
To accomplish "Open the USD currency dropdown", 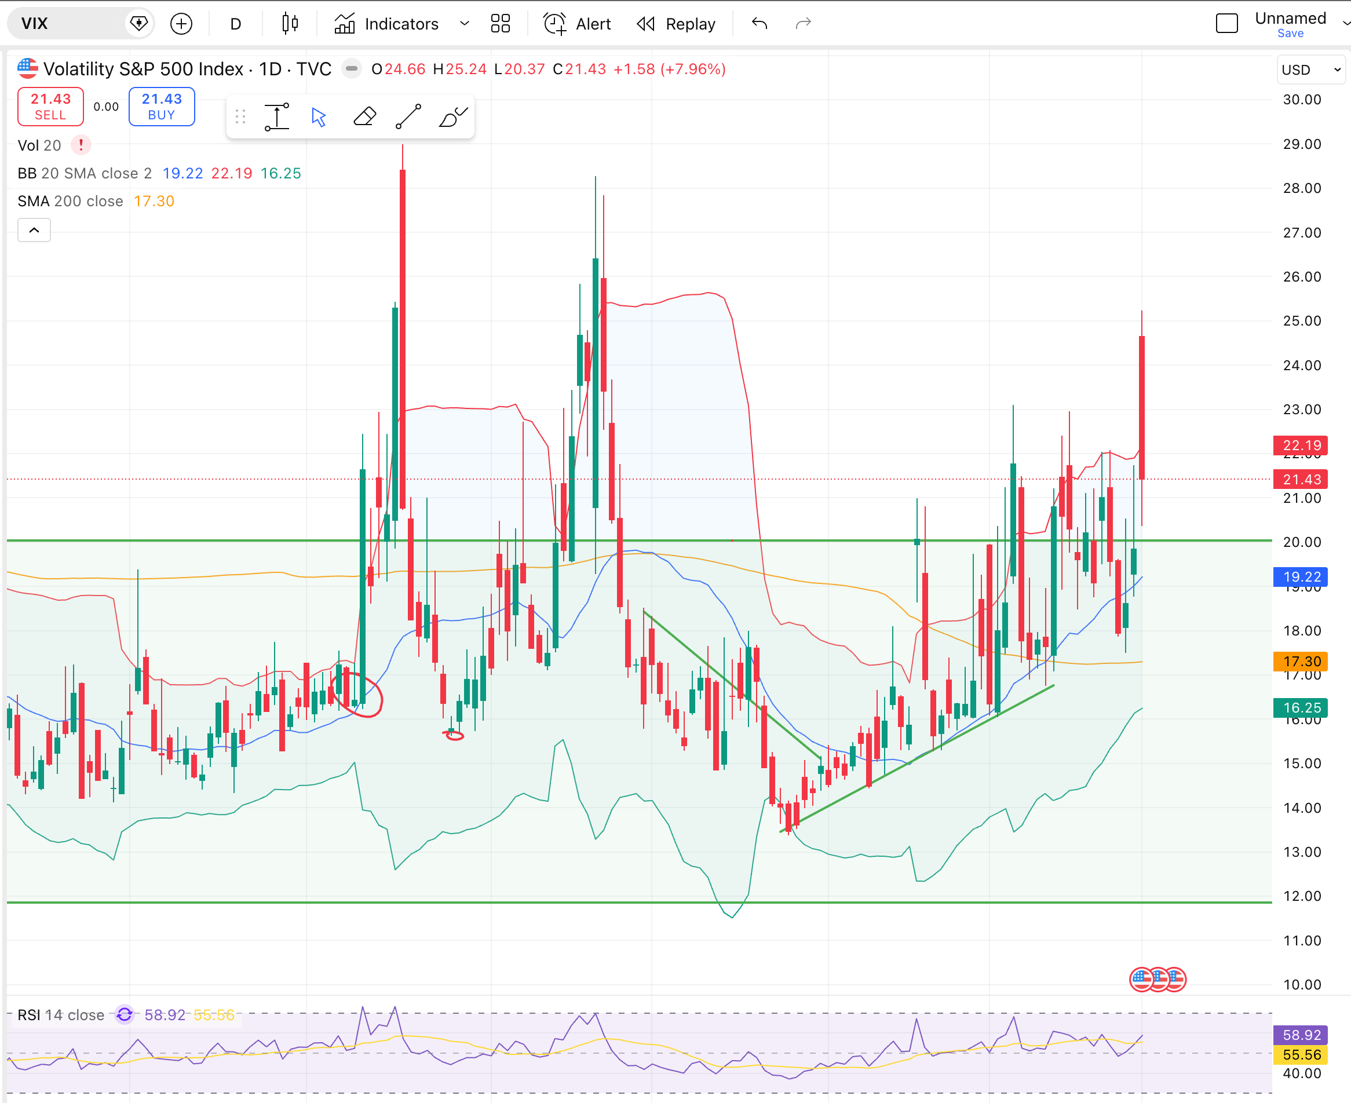I will [1312, 70].
